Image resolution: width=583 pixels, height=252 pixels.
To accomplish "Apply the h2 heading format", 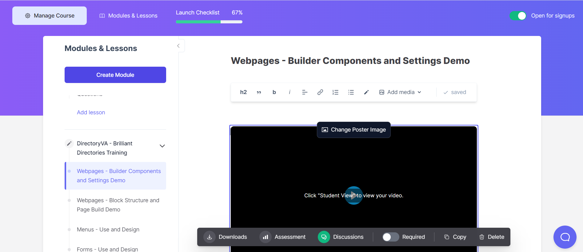I will [x=243, y=92].
